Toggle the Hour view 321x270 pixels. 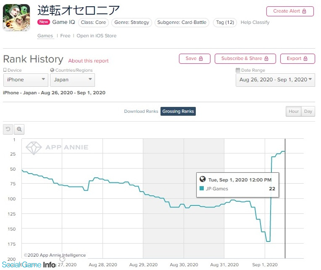294,111
